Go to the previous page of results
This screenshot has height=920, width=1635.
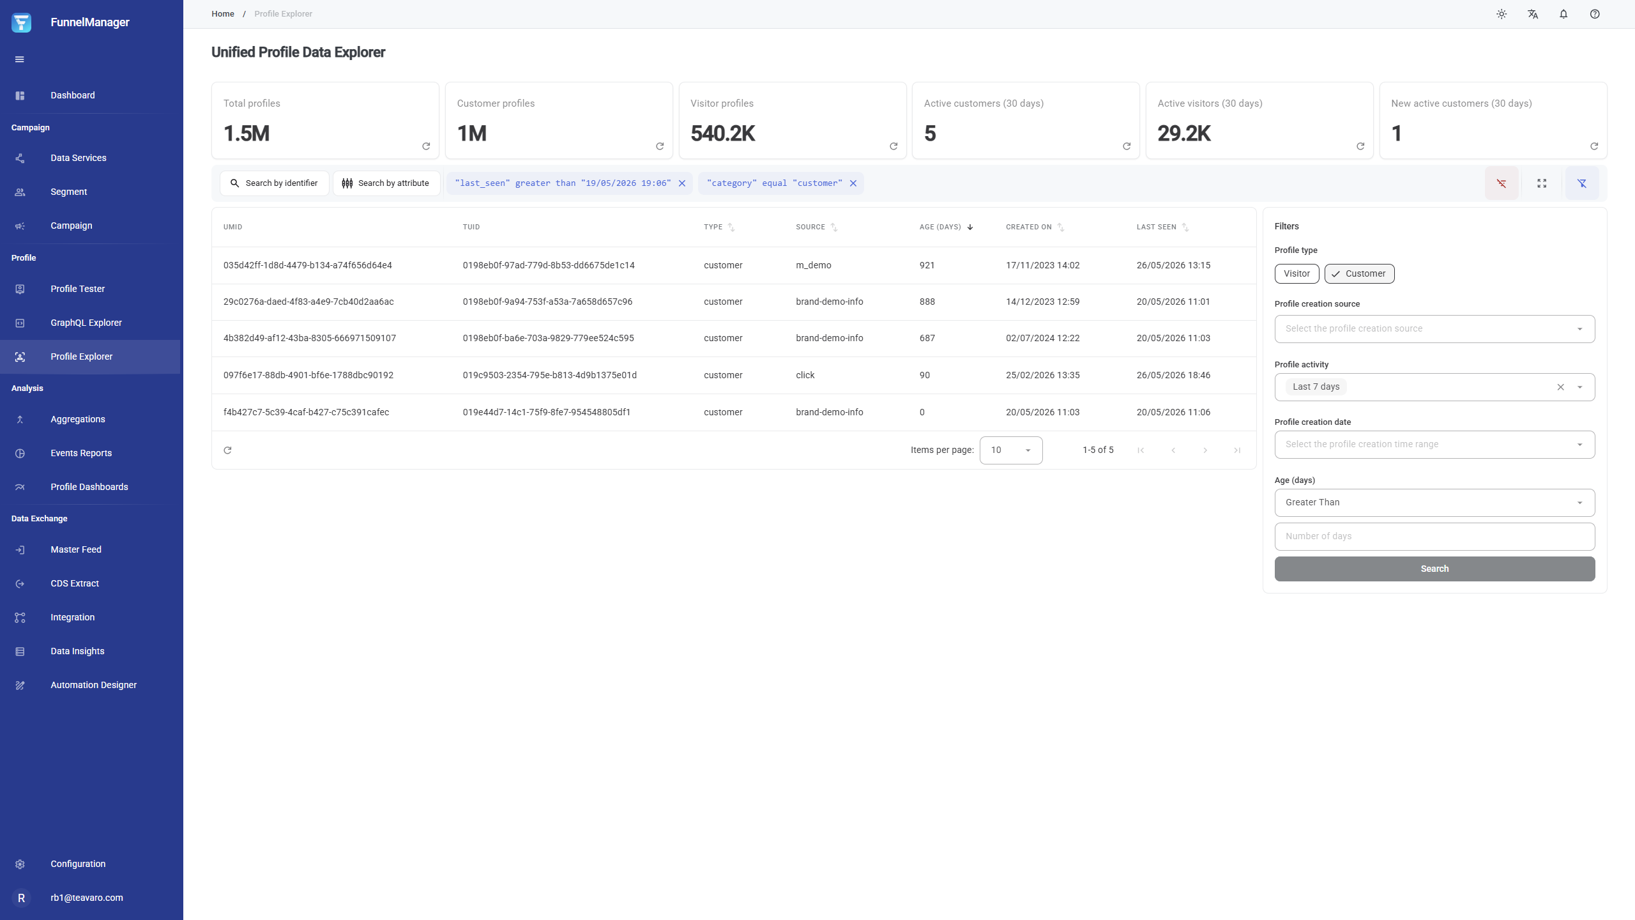coord(1173,450)
